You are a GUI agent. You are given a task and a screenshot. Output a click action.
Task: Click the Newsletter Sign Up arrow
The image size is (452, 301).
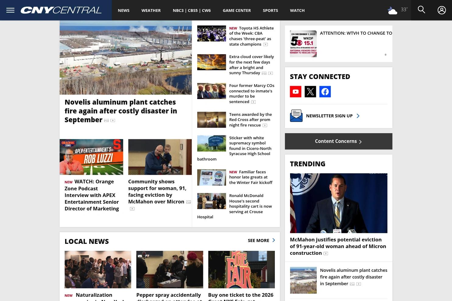[x=358, y=116]
